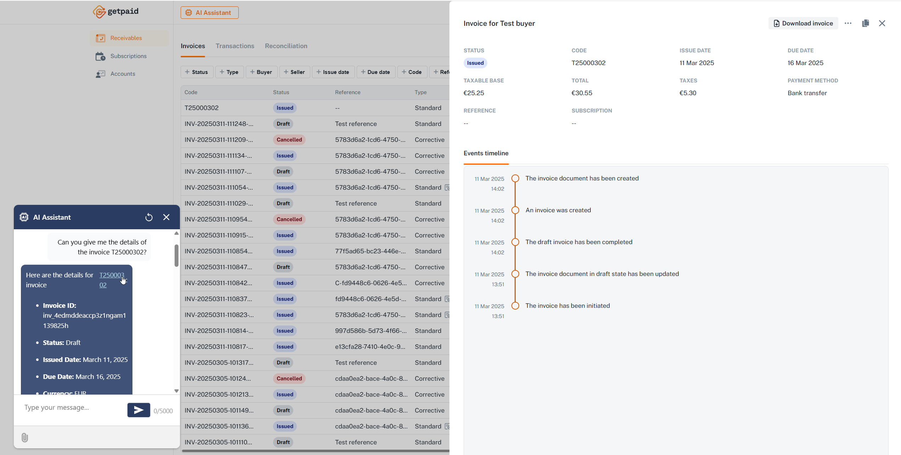This screenshot has width=901, height=455.
Task: Click the chat panel scrollbar thumb
Action: pos(176,255)
